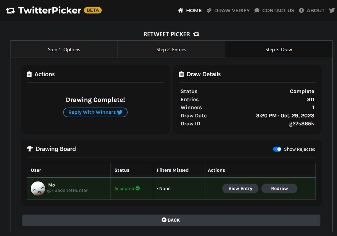Open the DRAW VERIFY page
Viewport: 337px width, 236px height.
pos(228,10)
